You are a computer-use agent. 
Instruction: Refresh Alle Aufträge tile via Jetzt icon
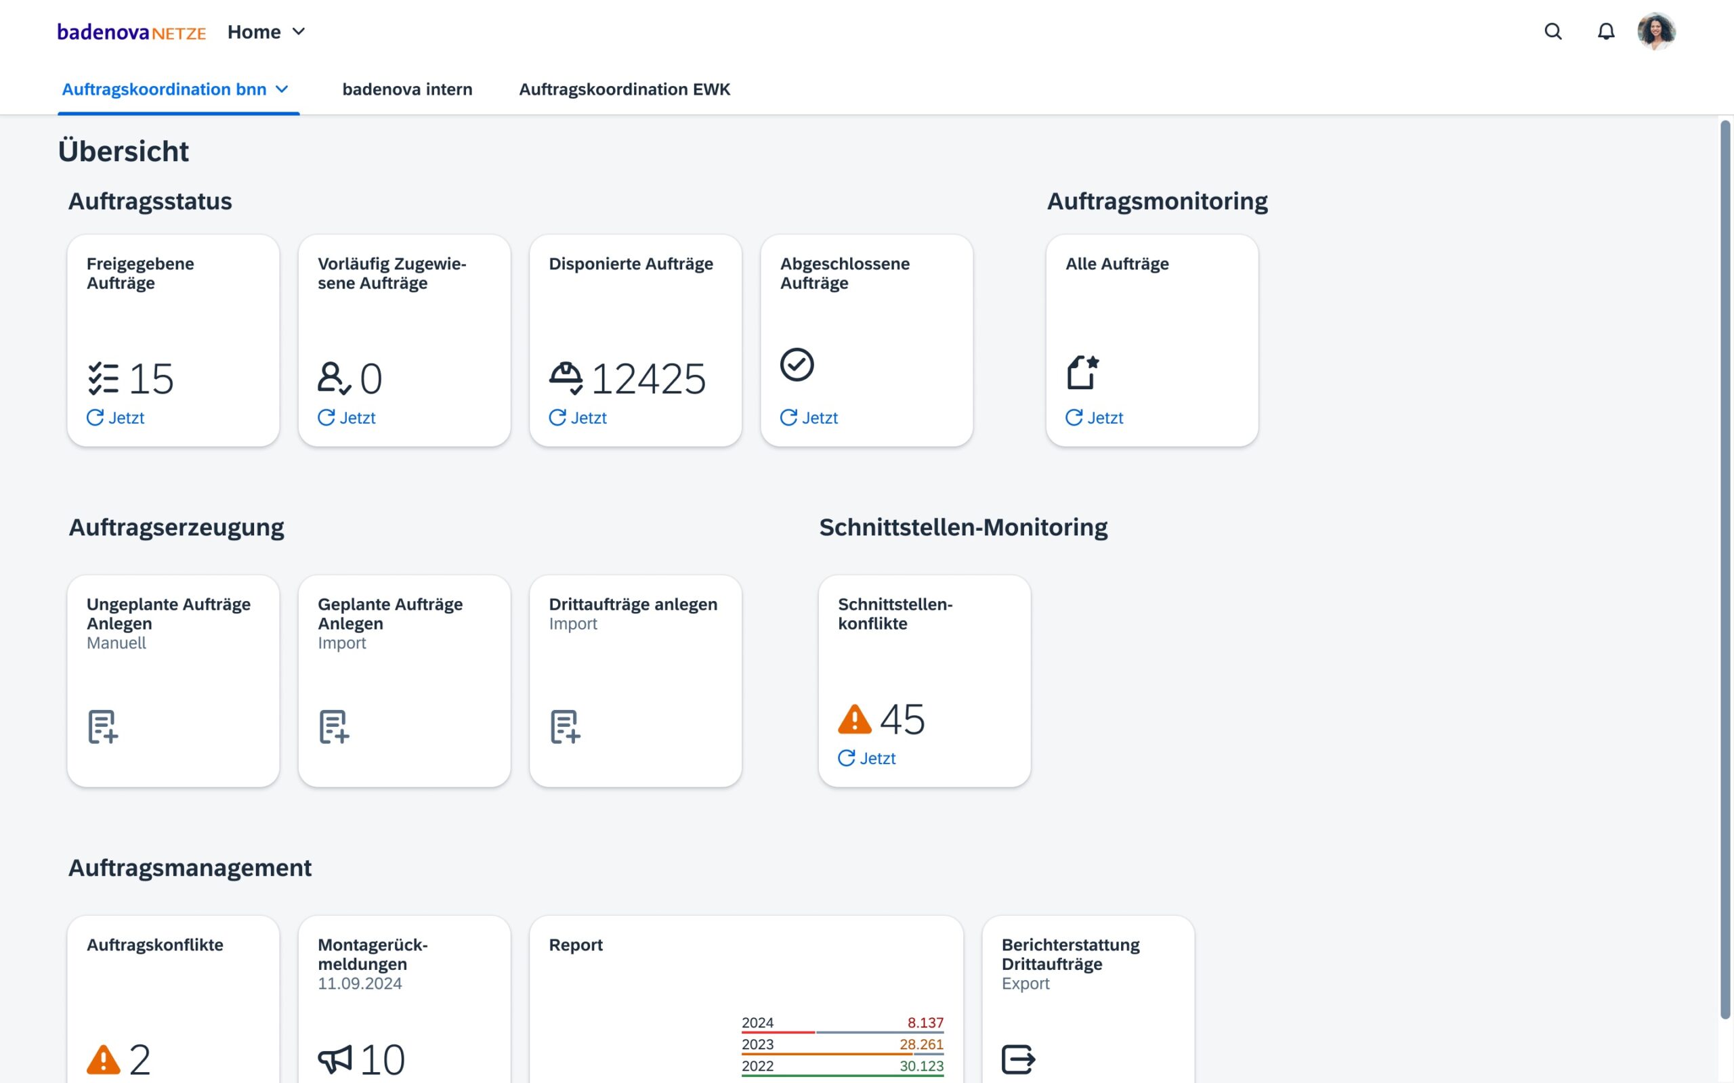[1074, 418]
